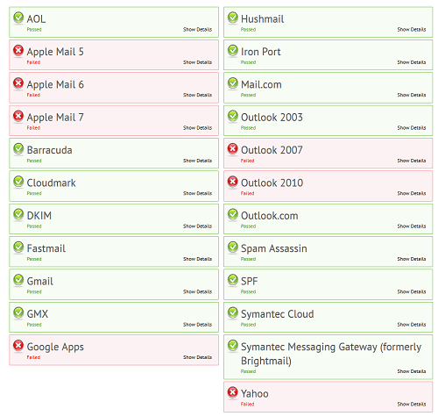Click the green passed icon beside Gmail

click(x=18, y=280)
